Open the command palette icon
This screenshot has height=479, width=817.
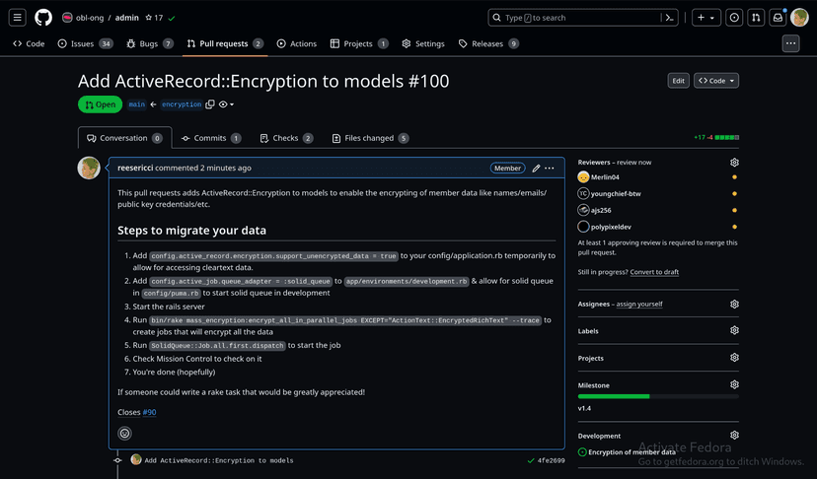click(671, 18)
